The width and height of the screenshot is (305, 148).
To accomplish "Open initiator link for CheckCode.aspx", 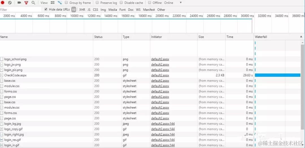I will point(160,75).
